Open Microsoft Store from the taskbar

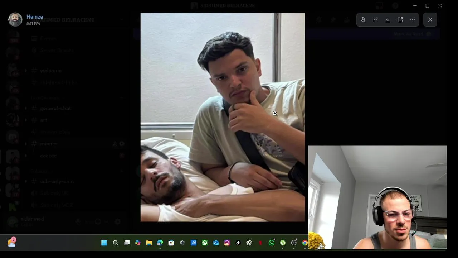(171, 243)
